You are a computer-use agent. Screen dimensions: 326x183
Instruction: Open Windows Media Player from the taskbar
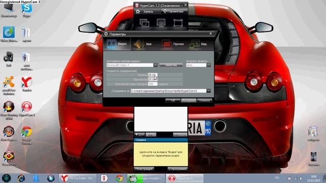[x=51, y=178]
